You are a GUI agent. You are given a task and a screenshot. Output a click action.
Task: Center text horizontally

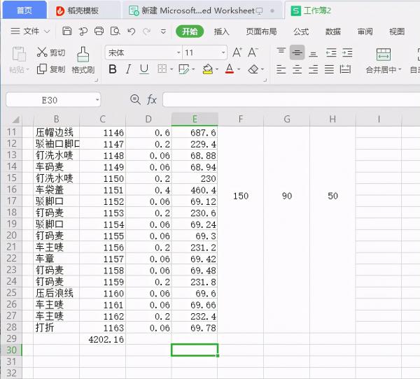click(297, 69)
